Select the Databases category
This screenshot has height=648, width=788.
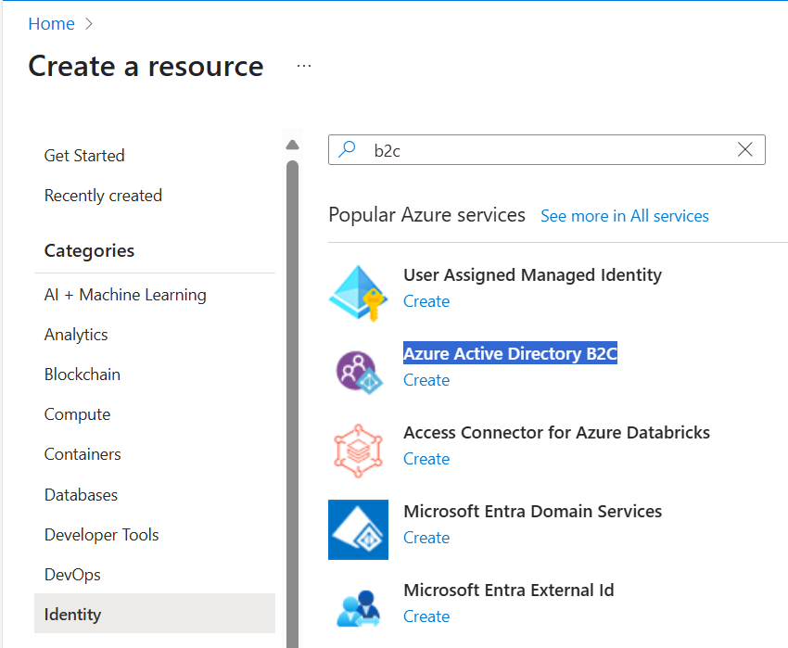coord(81,495)
